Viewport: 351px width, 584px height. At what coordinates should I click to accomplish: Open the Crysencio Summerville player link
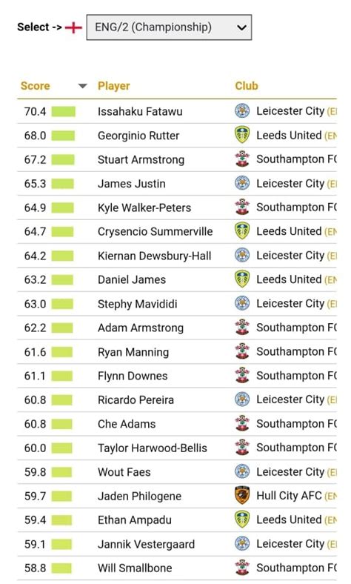click(156, 232)
